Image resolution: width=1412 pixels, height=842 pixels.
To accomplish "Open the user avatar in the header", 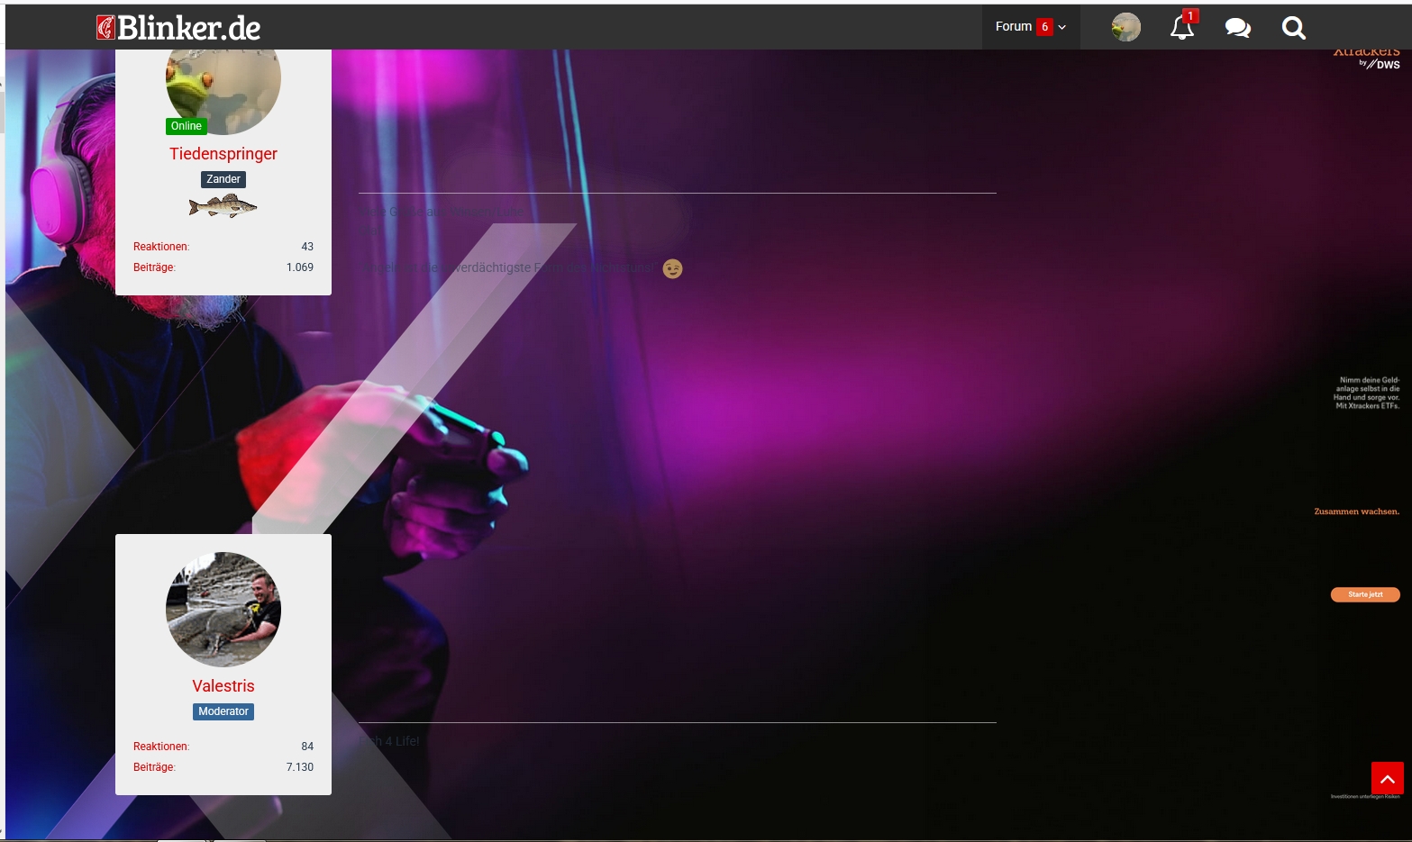I will (1125, 28).
